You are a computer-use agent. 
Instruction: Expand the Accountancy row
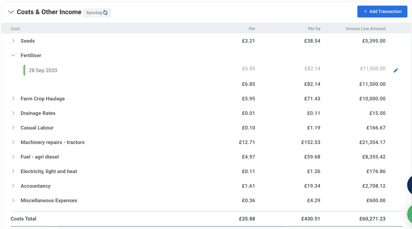[13, 186]
